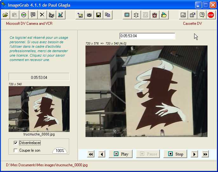Viewport: 218px width, 172px height.
Task: Click the black X close-video icon
Action: coord(42,15)
